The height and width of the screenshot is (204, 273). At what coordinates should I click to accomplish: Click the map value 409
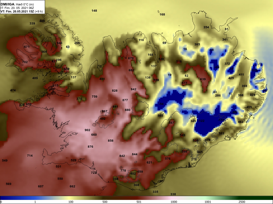coord(35,78)
